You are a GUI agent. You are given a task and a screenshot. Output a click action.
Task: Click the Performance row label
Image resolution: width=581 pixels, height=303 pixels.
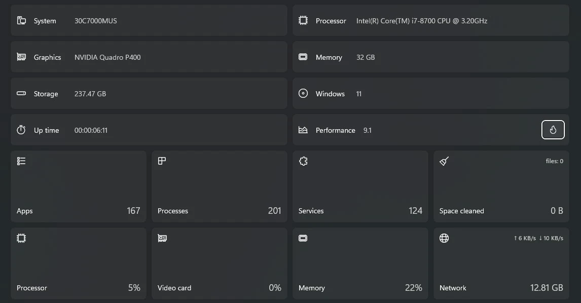[x=335, y=130]
